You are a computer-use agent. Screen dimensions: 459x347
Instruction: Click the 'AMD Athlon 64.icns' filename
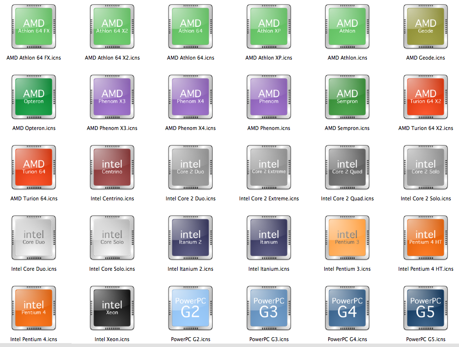tap(191, 58)
